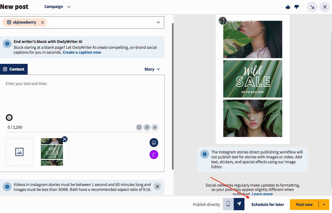The height and width of the screenshot is (213, 332).
Task: Open the Create a caption now link
Action: 82,52
